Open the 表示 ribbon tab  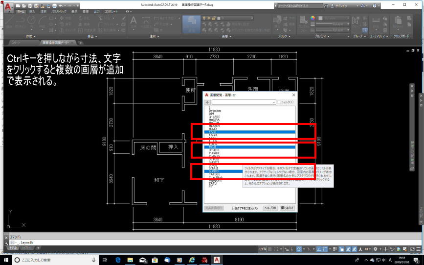(x=74, y=12)
